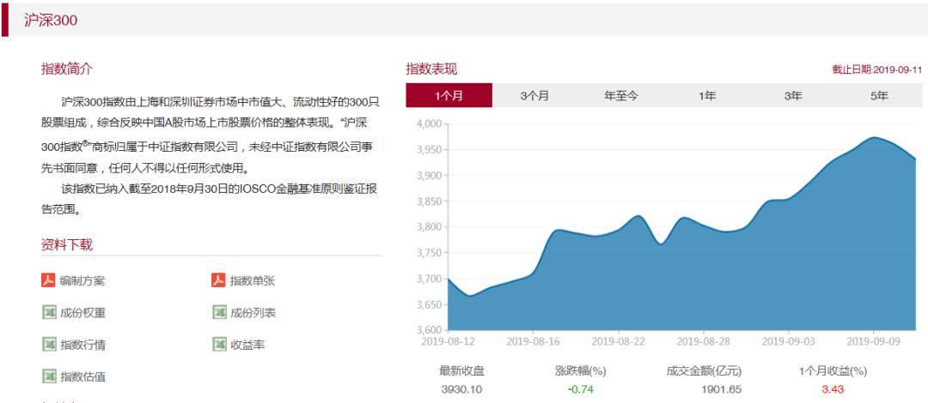Open the 指数单张 download link
The height and width of the screenshot is (403, 928).
[253, 281]
